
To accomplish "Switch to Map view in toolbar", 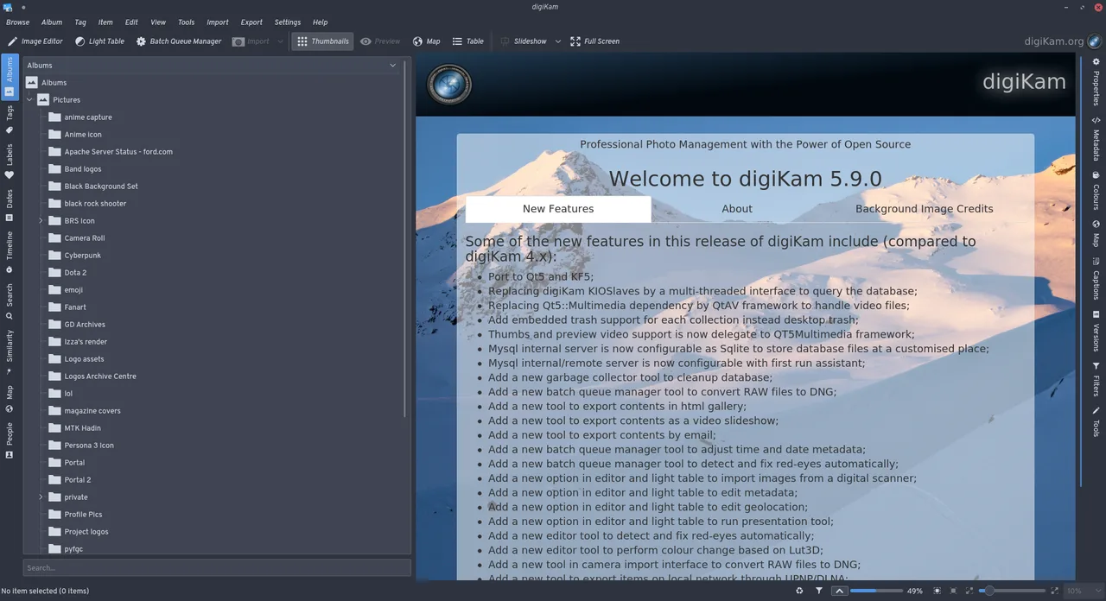I will tap(426, 41).
